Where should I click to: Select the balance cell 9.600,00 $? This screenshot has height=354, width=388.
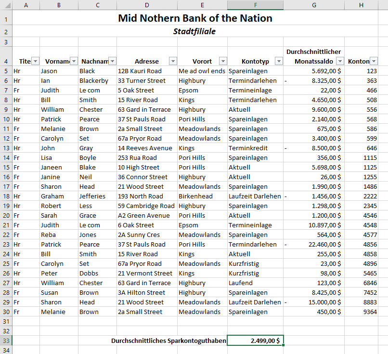click(314, 109)
